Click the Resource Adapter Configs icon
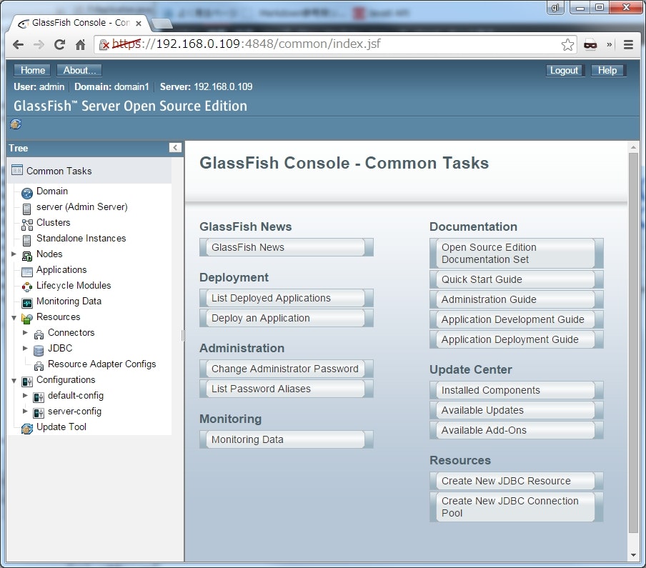The image size is (646, 568). [39, 366]
